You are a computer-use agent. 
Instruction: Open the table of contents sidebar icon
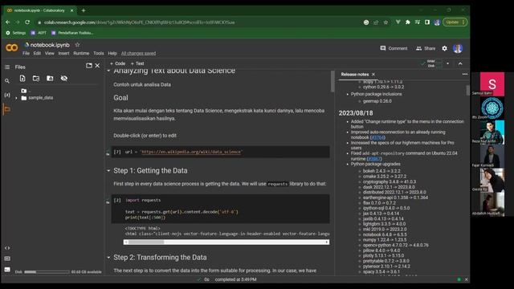pos(7,67)
